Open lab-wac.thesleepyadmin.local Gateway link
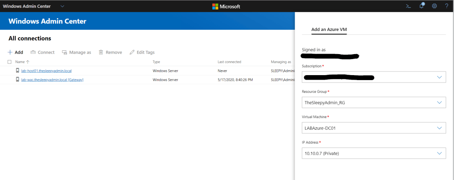This screenshot has height=180, width=454. (x=52, y=79)
